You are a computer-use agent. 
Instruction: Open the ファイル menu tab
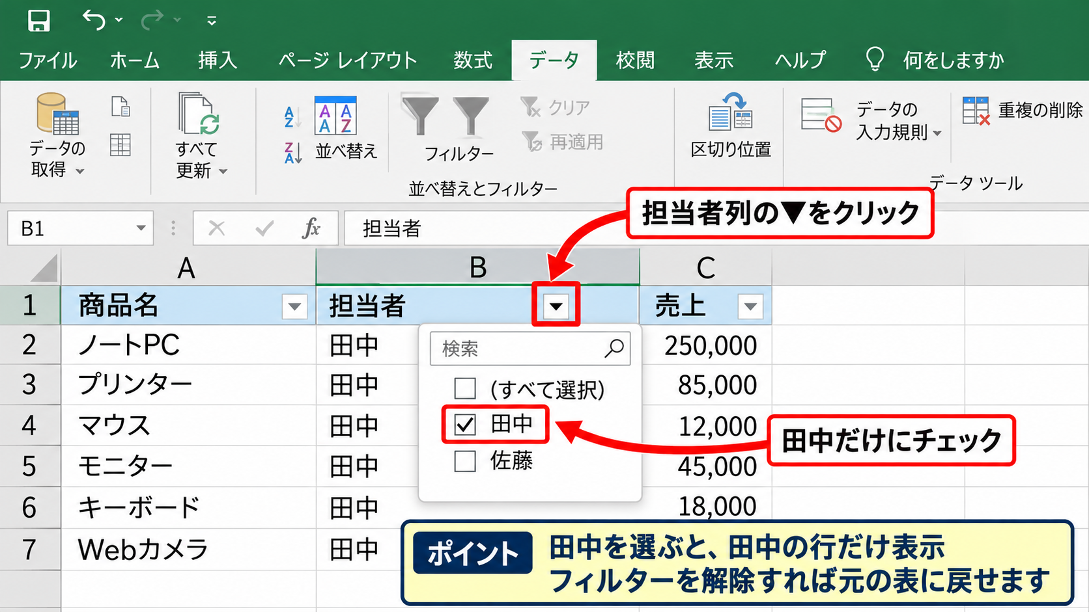(48, 60)
